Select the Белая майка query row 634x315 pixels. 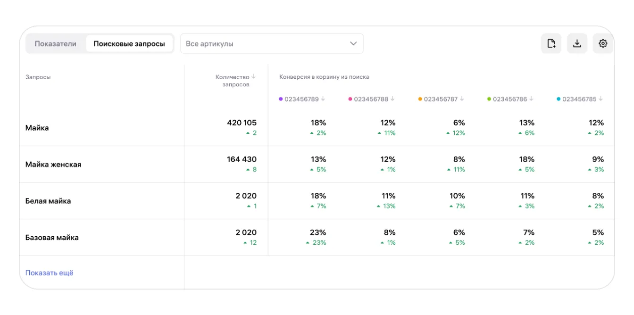(48, 201)
